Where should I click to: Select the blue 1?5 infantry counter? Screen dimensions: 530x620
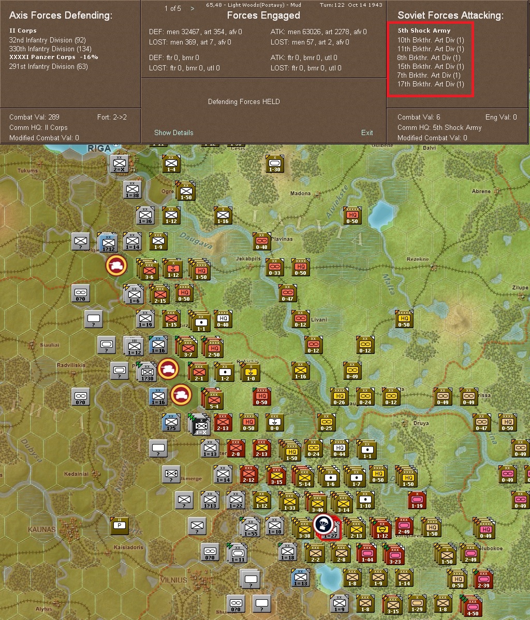click(x=171, y=423)
